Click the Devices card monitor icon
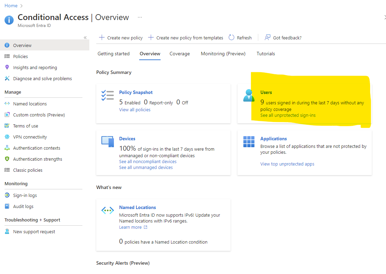This screenshot has width=386, height=274. 108,142
